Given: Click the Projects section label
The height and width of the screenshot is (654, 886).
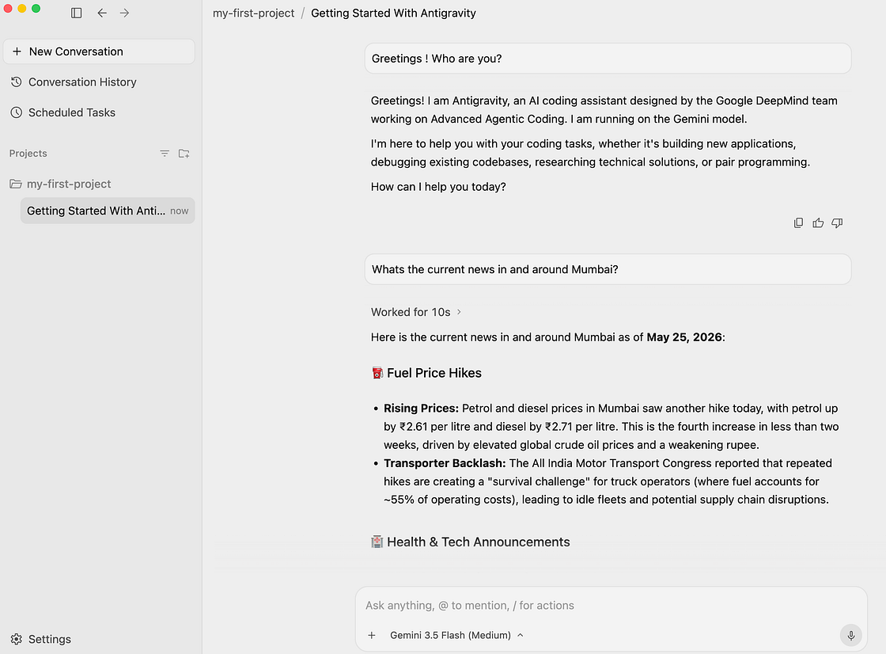Looking at the screenshot, I should click(x=28, y=154).
